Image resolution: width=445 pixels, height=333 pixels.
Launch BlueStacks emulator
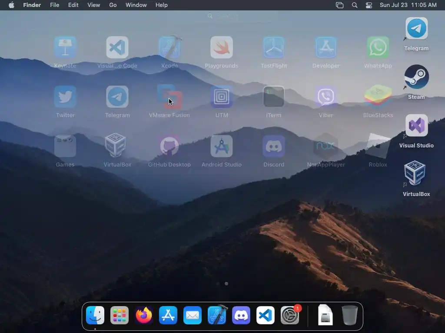click(378, 97)
